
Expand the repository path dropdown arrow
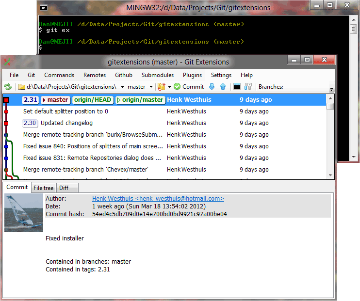tap(122, 87)
